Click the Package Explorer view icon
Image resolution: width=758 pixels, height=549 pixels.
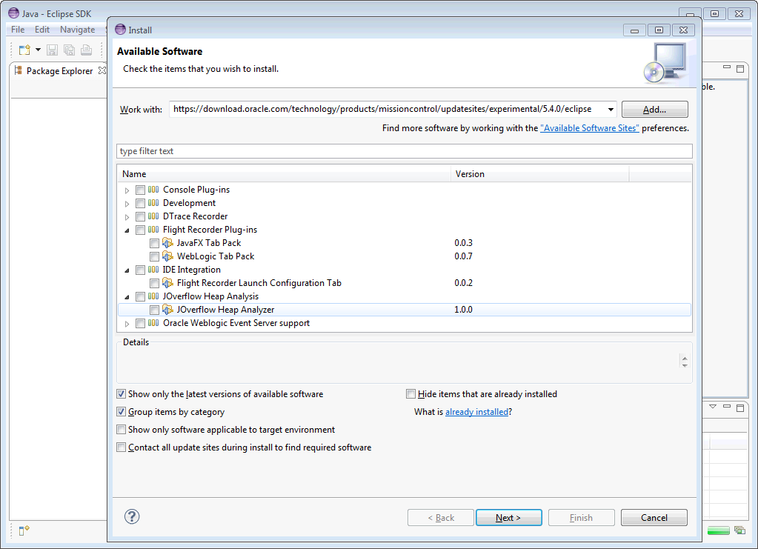pos(19,71)
